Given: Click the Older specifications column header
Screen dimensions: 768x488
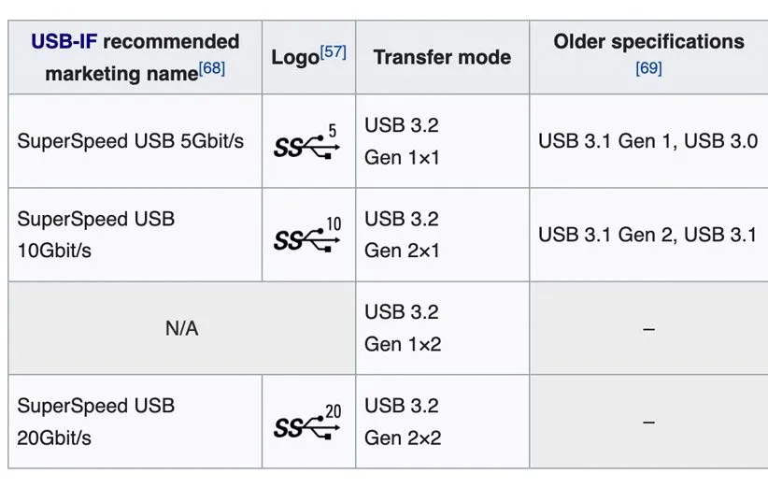Looking at the screenshot, I should tap(648, 42).
